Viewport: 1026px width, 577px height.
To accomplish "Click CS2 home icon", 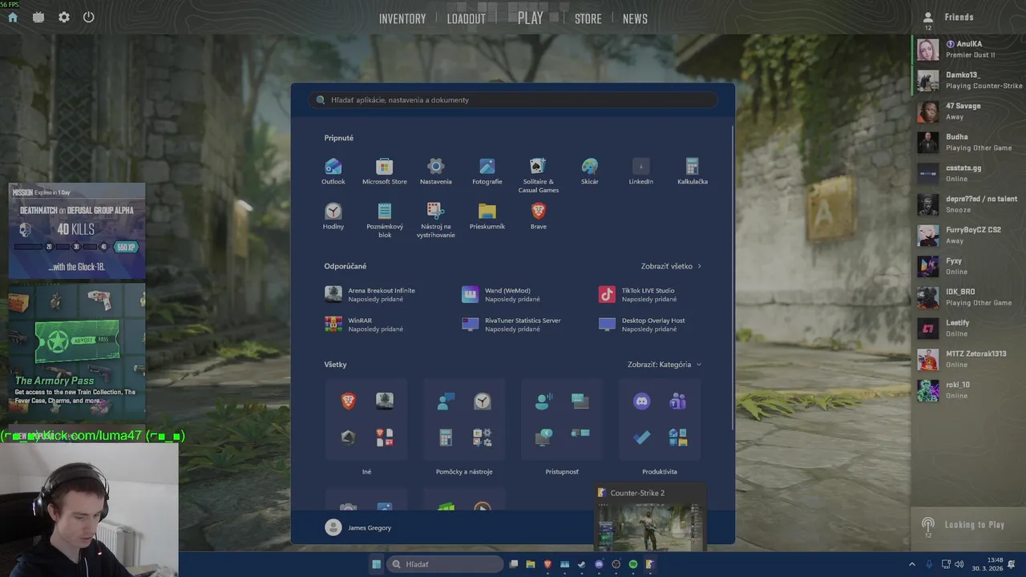I will tap(13, 17).
